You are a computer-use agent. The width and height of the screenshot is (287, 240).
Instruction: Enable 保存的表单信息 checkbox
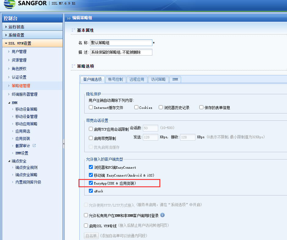pyautogui.click(x=201, y=107)
